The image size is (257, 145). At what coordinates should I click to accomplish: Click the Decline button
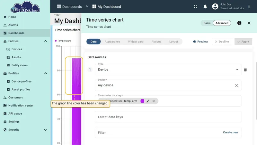[222, 42]
